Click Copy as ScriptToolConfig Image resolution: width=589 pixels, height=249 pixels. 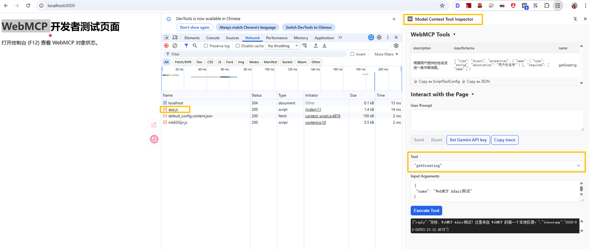coord(437,82)
